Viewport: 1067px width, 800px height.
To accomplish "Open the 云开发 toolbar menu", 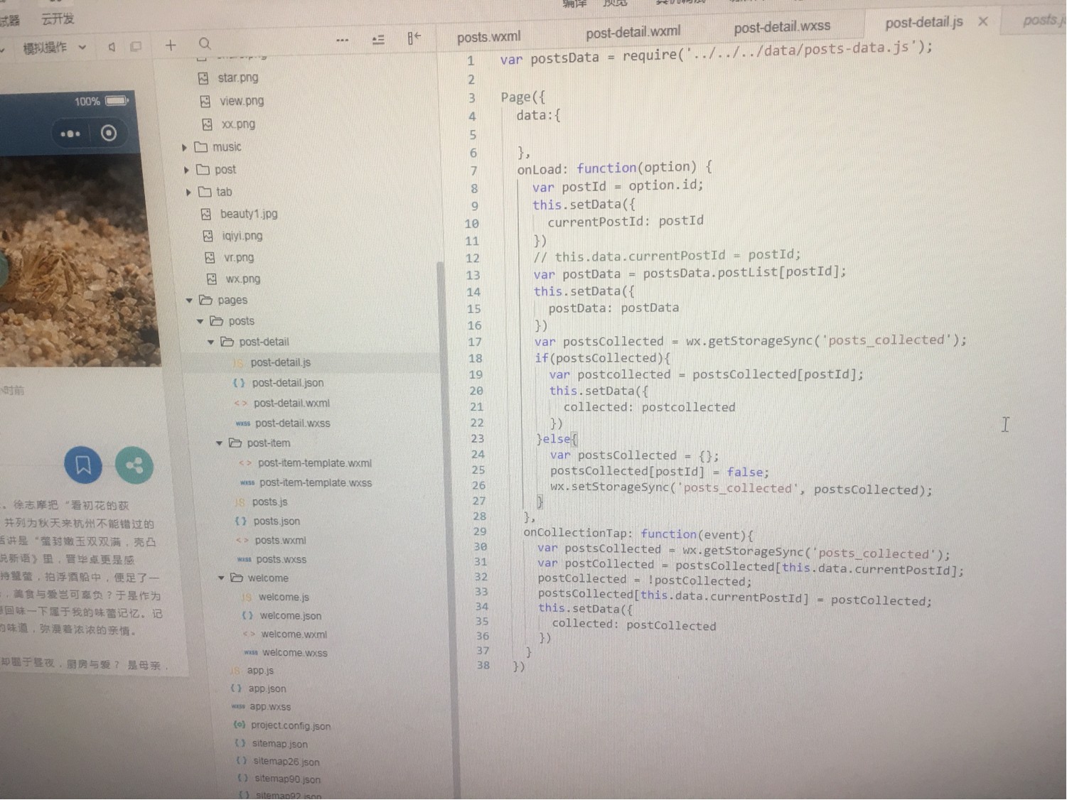I will point(58,18).
